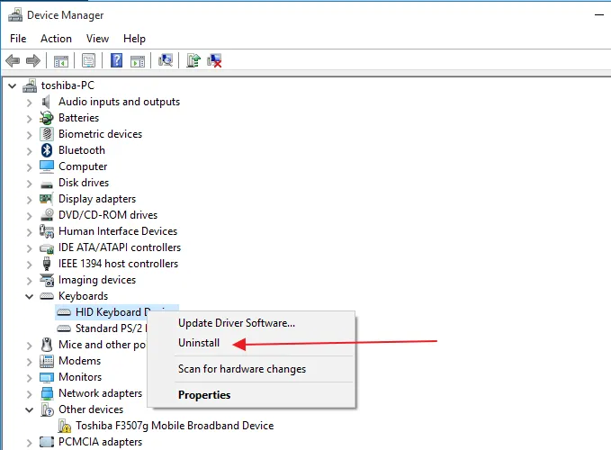Viewport: 611px width, 450px height.
Task: Collapse the Keyboards category
Action: click(30, 296)
